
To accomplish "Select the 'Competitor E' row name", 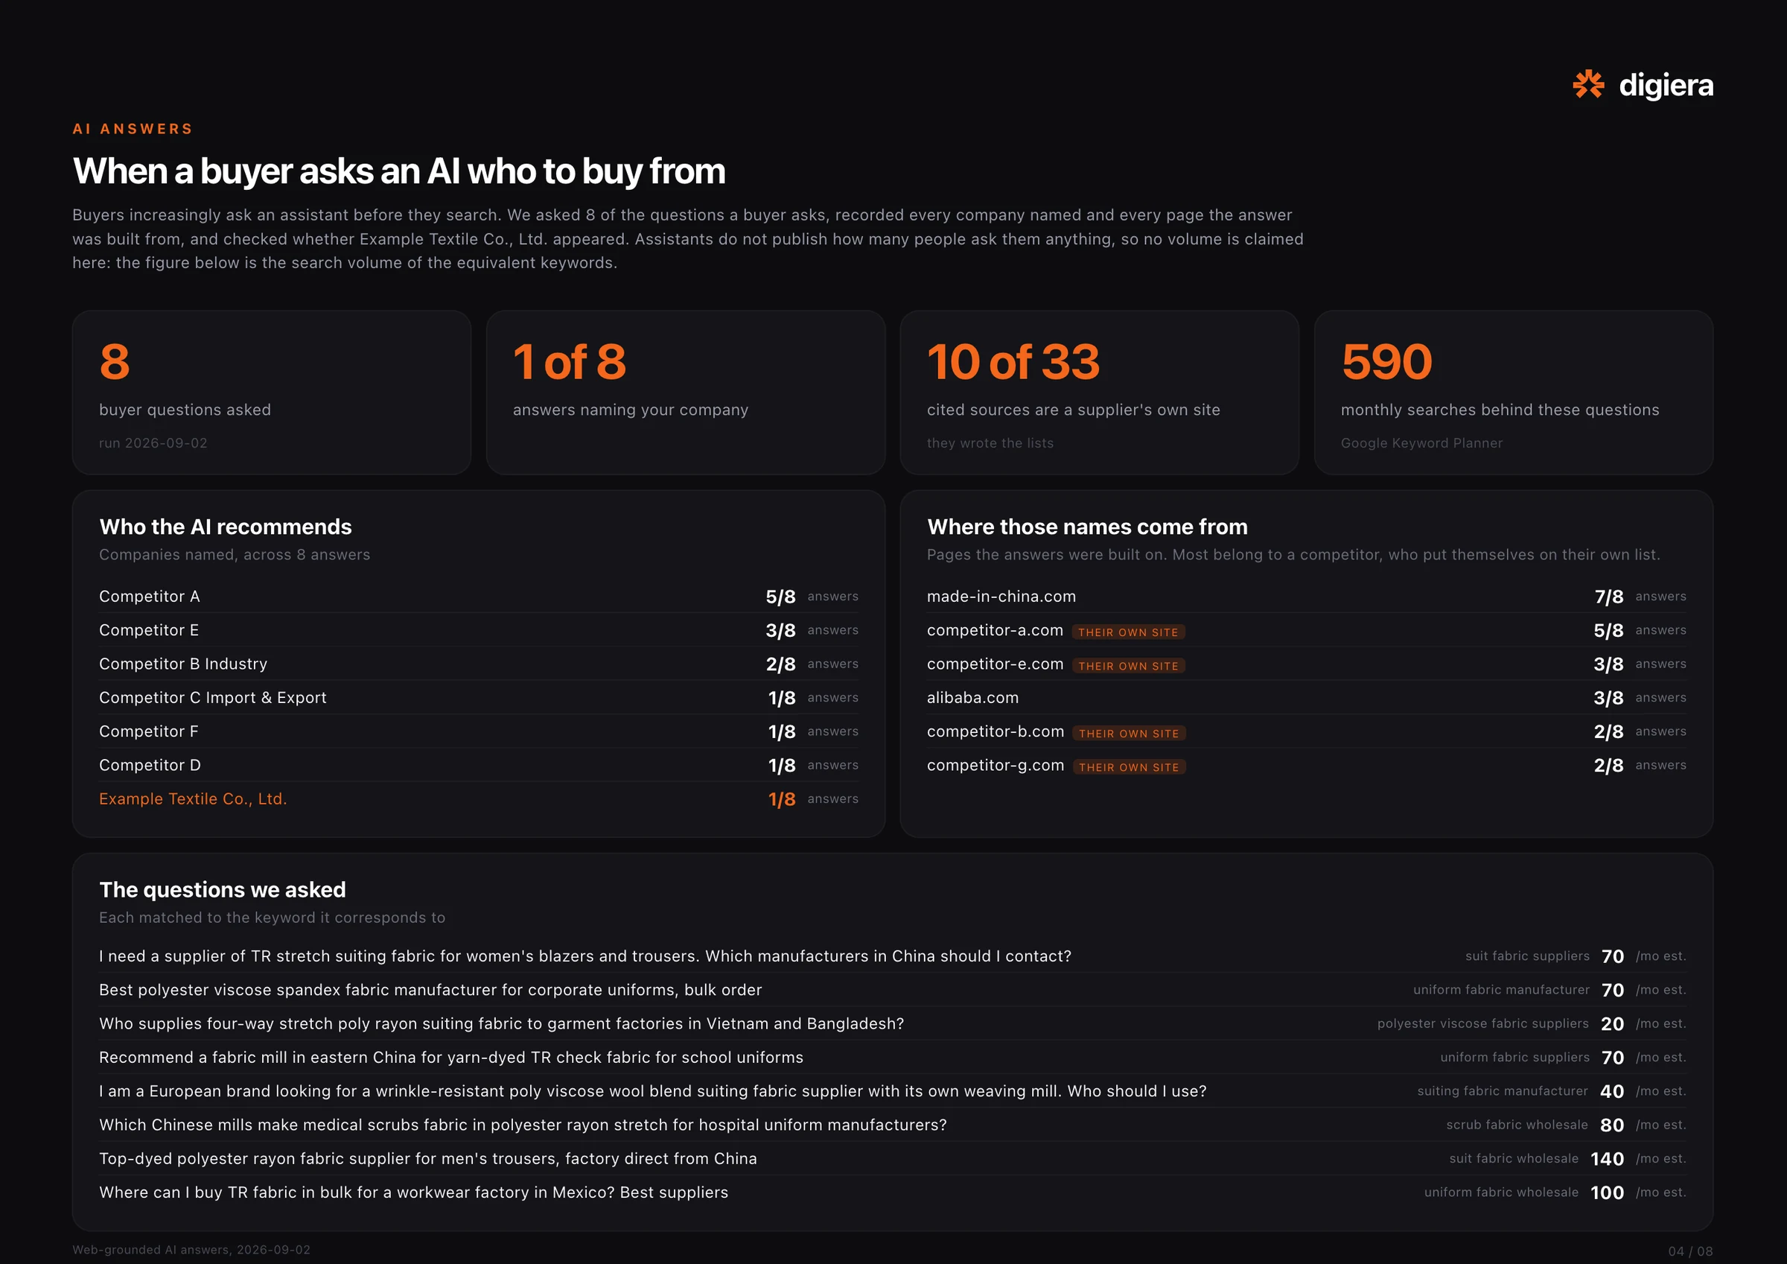I will [149, 630].
